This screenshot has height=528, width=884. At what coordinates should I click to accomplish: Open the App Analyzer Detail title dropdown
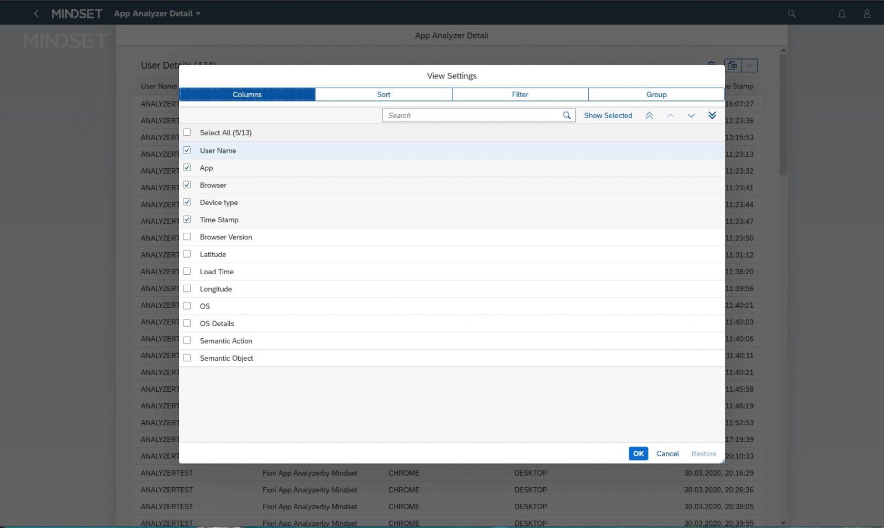tap(157, 13)
